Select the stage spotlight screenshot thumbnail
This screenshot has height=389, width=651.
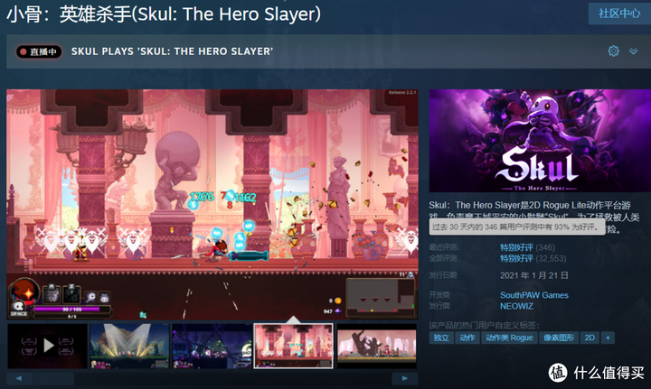[129, 346]
